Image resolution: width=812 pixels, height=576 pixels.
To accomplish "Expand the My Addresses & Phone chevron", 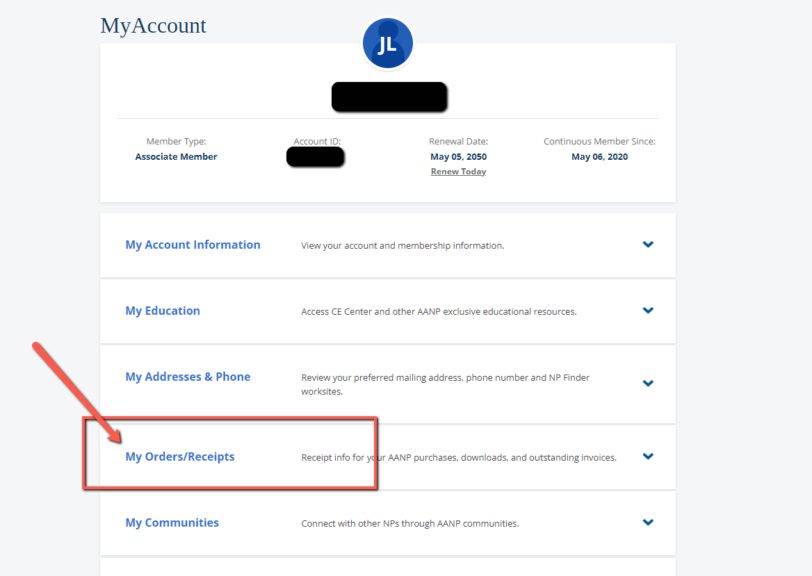I will (x=648, y=384).
